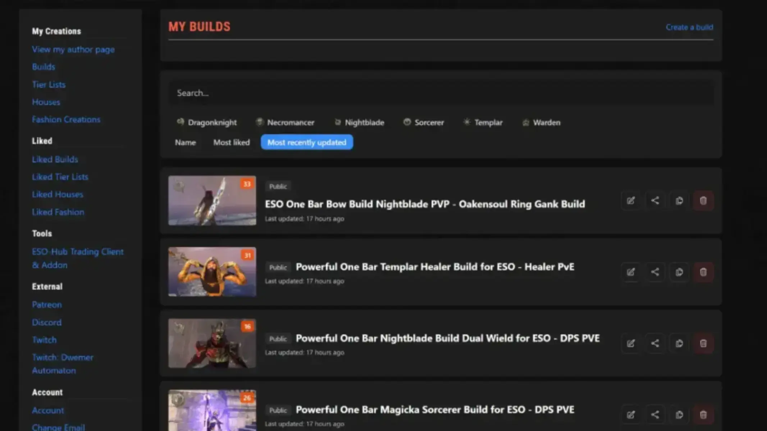Share the Templar Healer build
Image resolution: width=767 pixels, height=431 pixels.
point(655,272)
